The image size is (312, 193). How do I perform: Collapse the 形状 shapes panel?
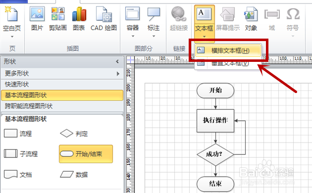pos(117,62)
